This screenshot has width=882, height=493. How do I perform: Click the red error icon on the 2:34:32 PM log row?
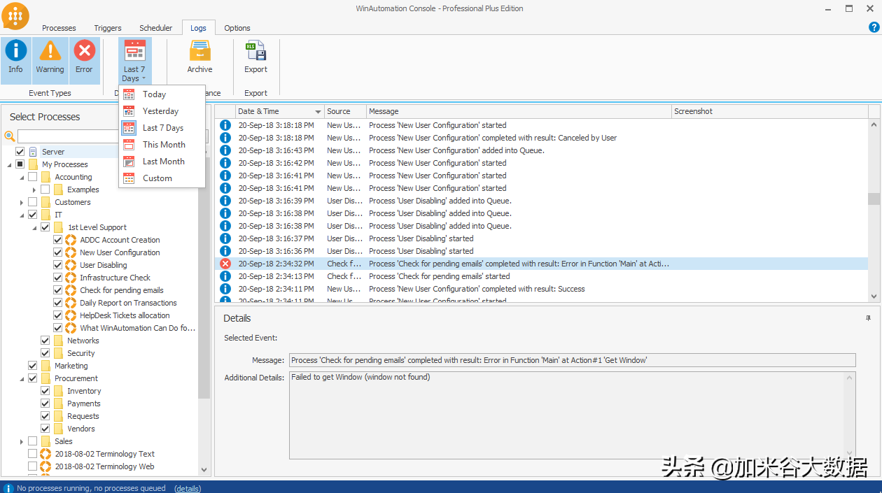(225, 264)
